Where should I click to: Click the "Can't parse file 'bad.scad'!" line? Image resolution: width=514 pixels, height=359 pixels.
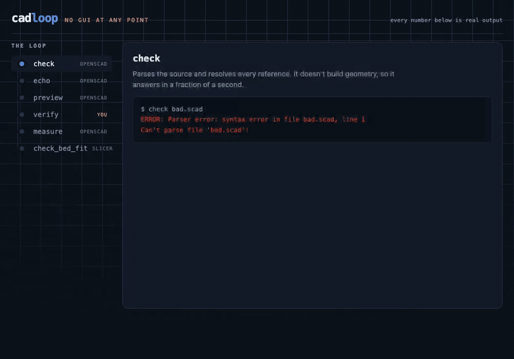[195, 130]
